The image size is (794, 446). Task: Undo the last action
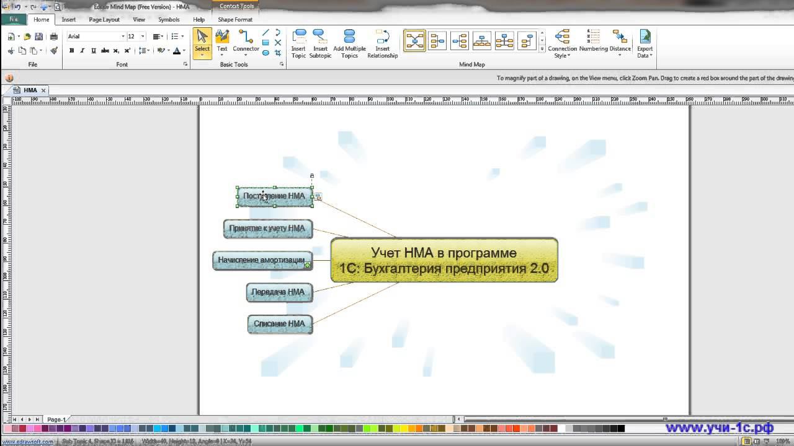point(17,7)
